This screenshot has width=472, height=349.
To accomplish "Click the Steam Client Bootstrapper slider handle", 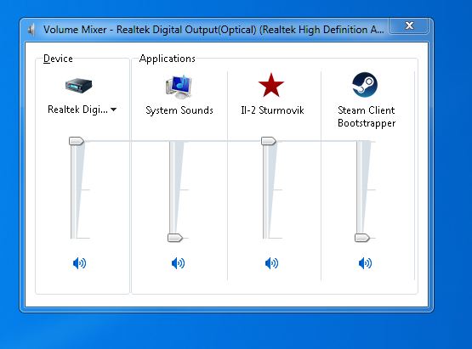I will tap(362, 238).
